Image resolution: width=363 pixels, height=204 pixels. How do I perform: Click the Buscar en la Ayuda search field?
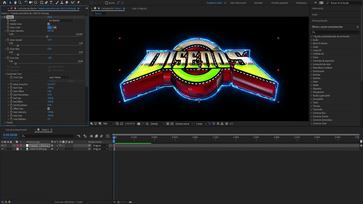(x=343, y=3)
